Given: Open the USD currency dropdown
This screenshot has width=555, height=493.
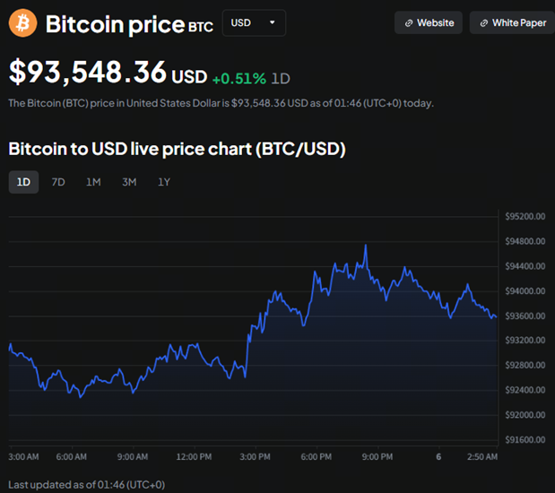Looking at the screenshot, I should pyautogui.click(x=253, y=23).
